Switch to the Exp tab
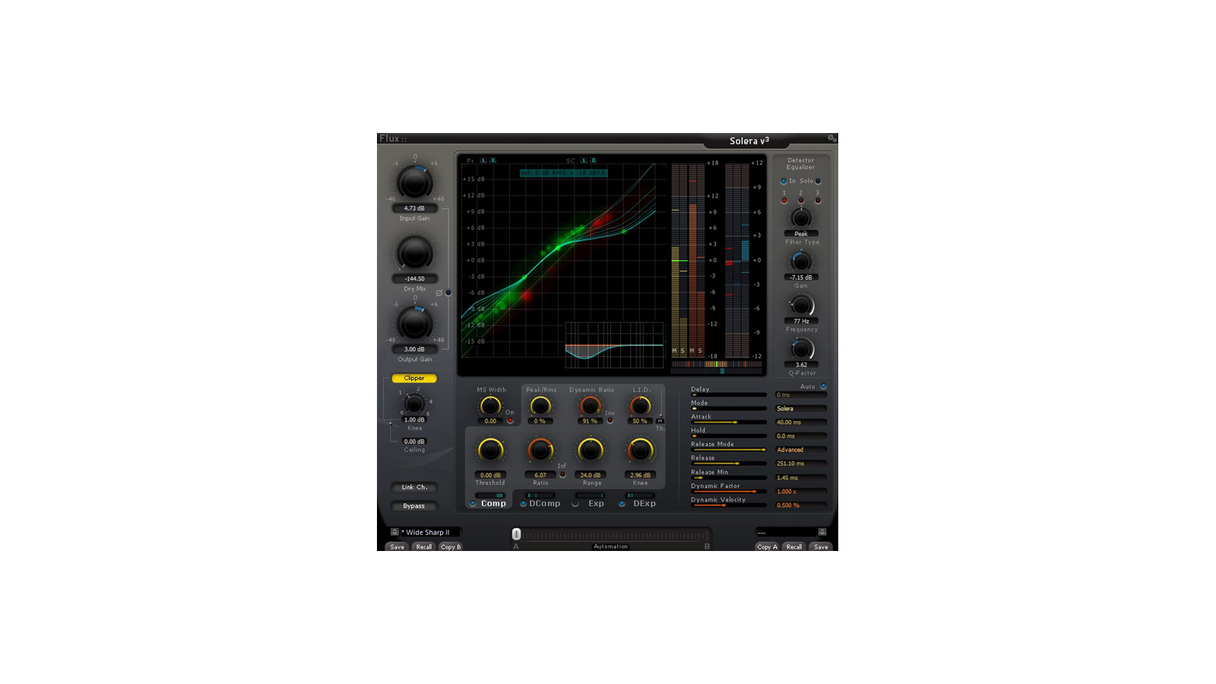 tap(596, 503)
